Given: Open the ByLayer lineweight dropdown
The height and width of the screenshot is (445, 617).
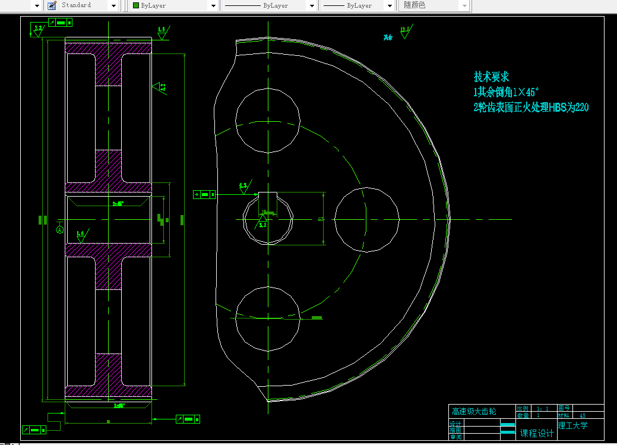Looking at the screenshot, I should point(357,5).
